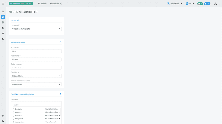Check the Arabisch language checkbox

click(14, 112)
